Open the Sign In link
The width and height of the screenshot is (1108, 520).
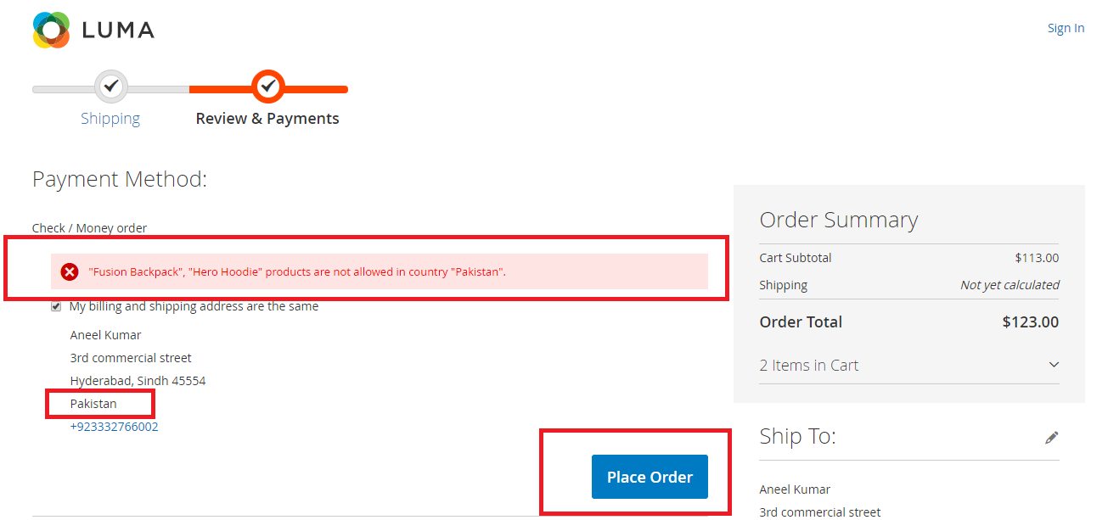[x=1066, y=28]
